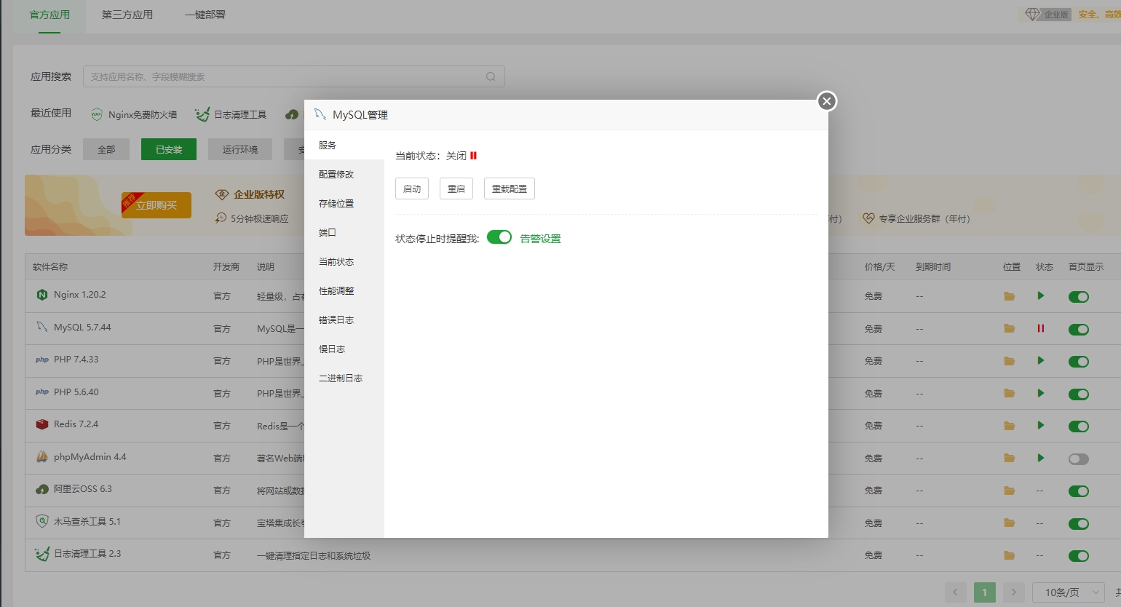Open the 二进制日志 page

(344, 378)
